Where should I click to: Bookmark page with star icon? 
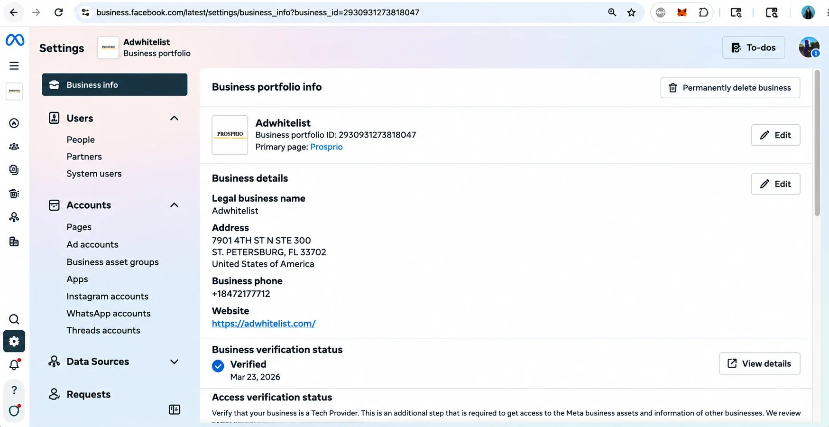(x=631, y=12)
